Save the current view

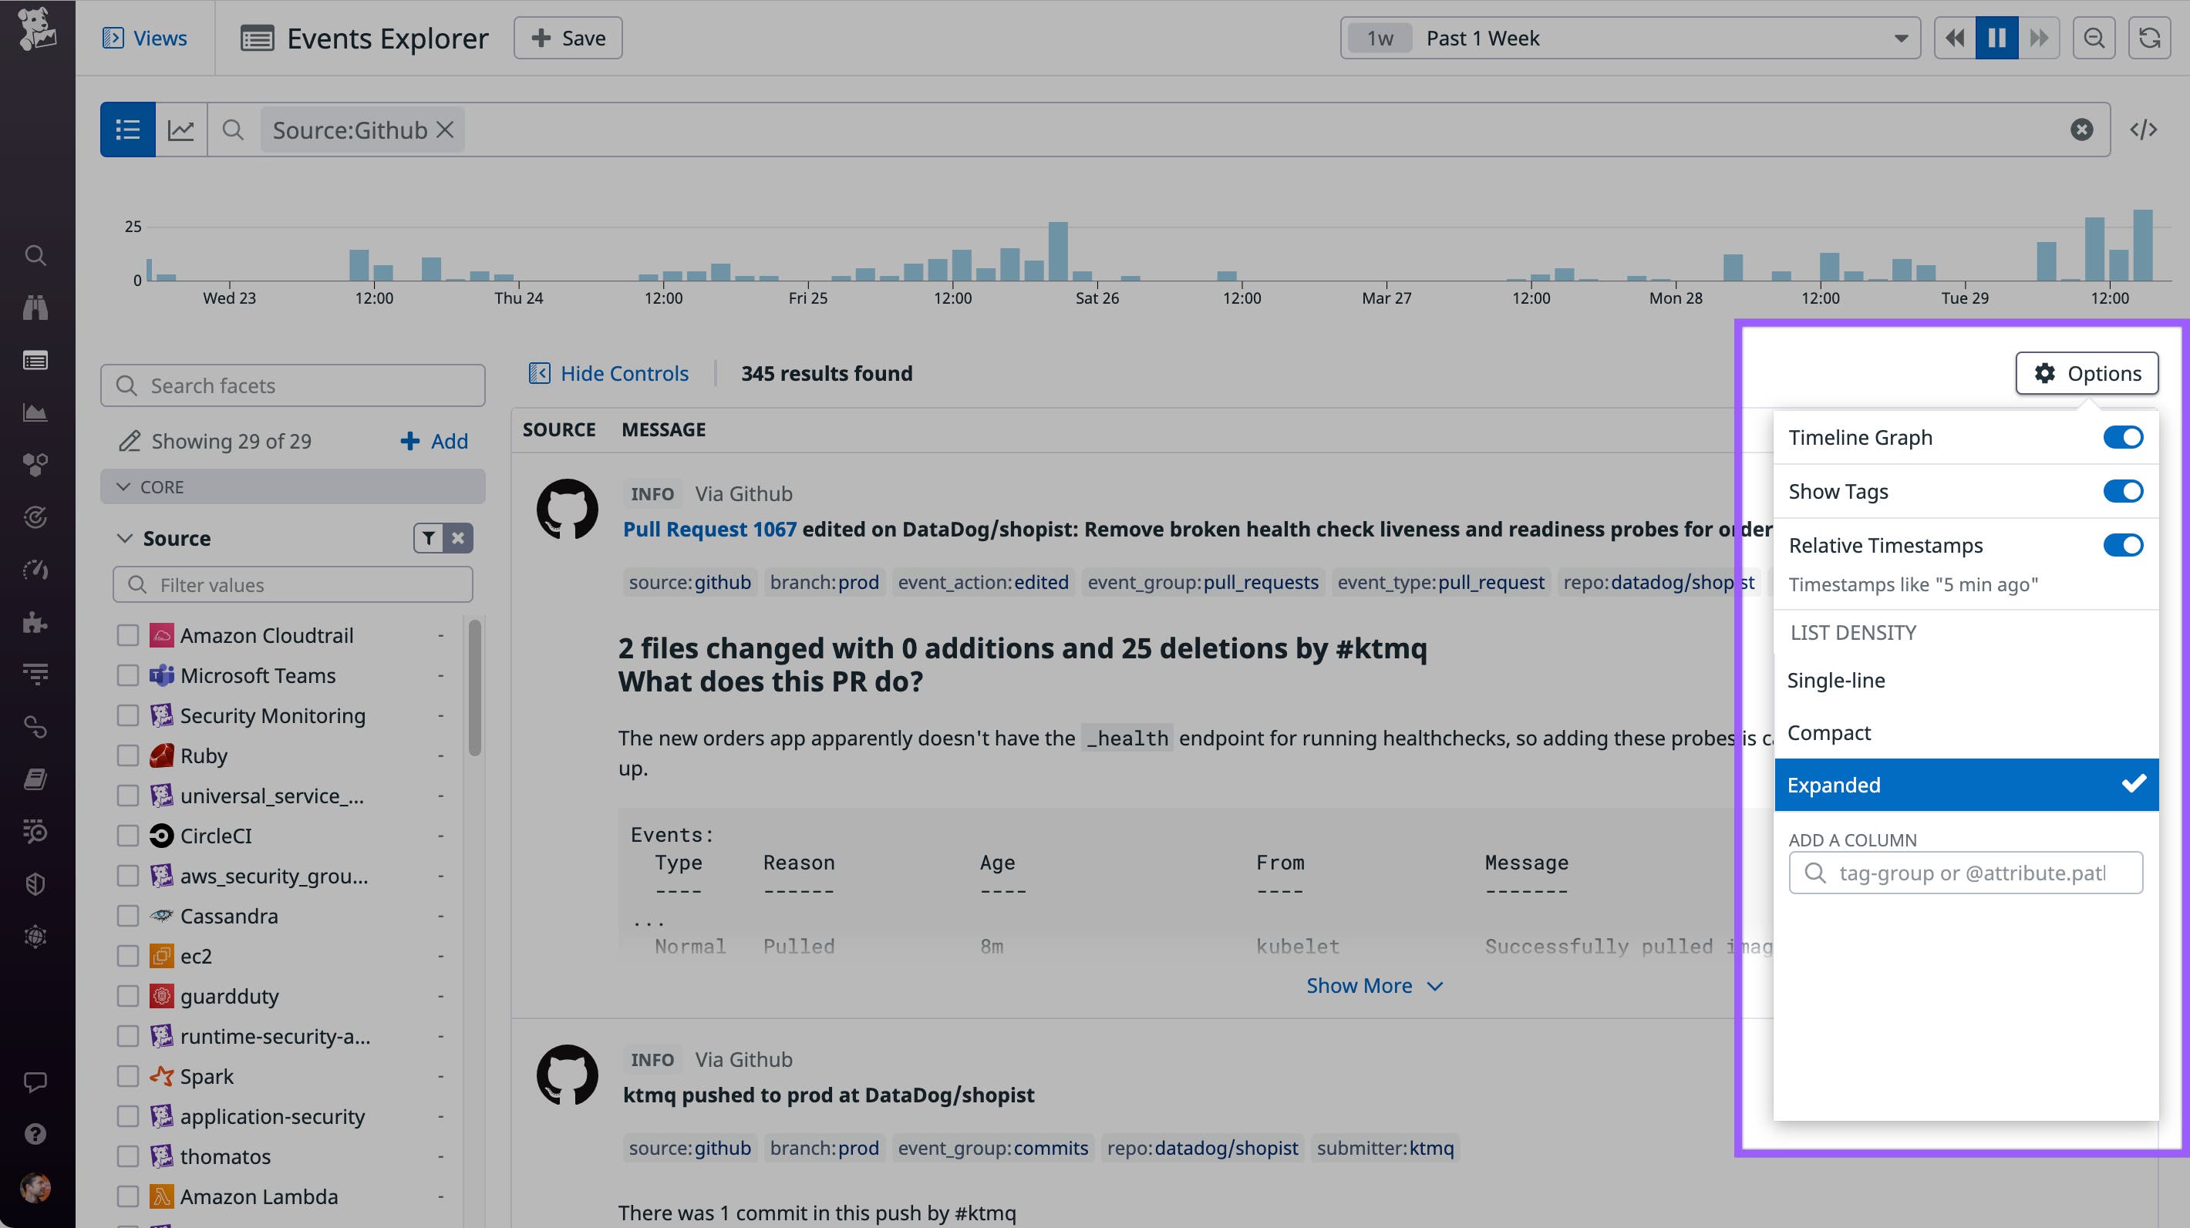point(566,38)
